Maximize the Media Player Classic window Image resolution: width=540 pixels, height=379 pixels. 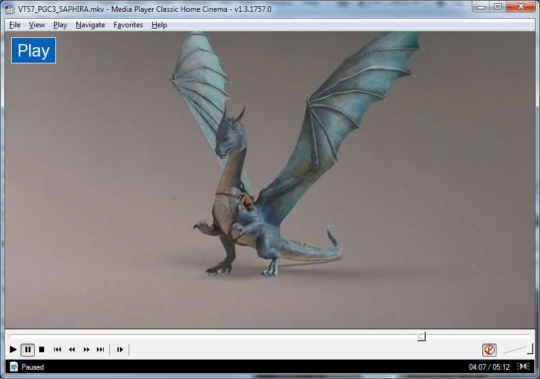498,7
